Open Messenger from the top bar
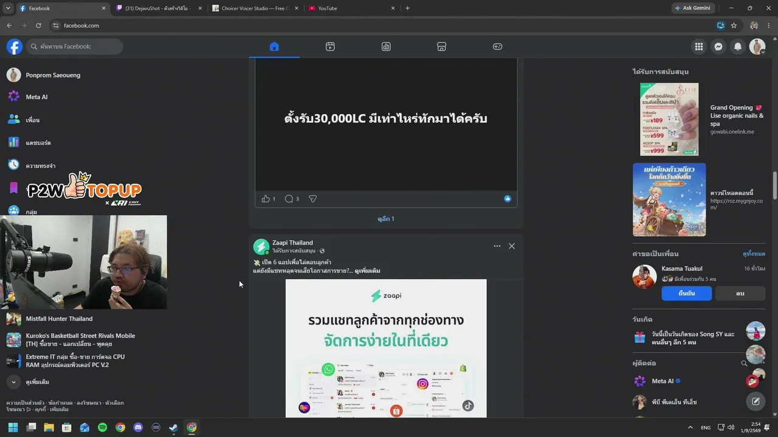778x437 pixels. tap(718, 47)
